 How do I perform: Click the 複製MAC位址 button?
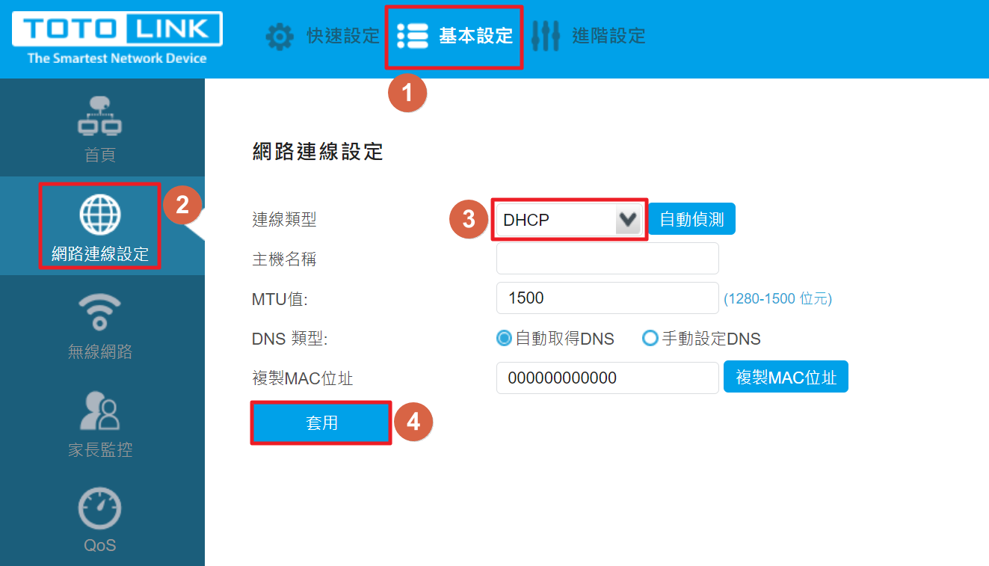(786, 377)
